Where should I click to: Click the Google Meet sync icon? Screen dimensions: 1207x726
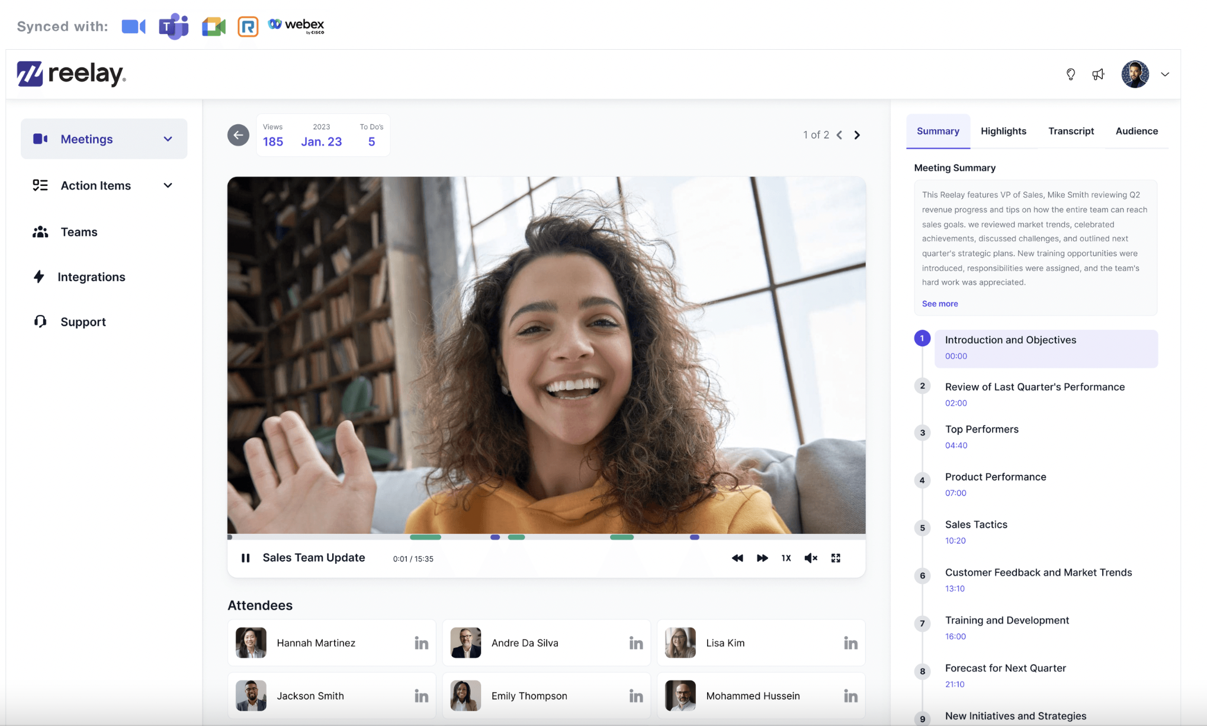[x=214, y=27]
